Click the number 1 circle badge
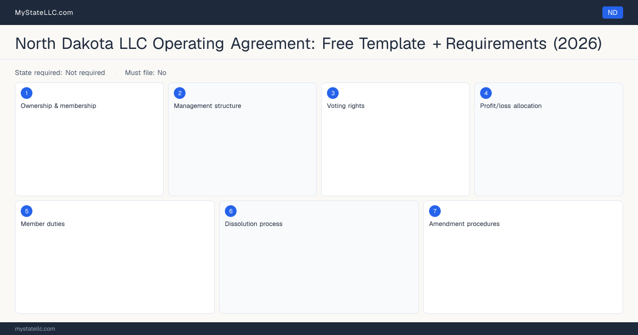Viewport: 638px width, 335px height. click(x=27, y=93)
